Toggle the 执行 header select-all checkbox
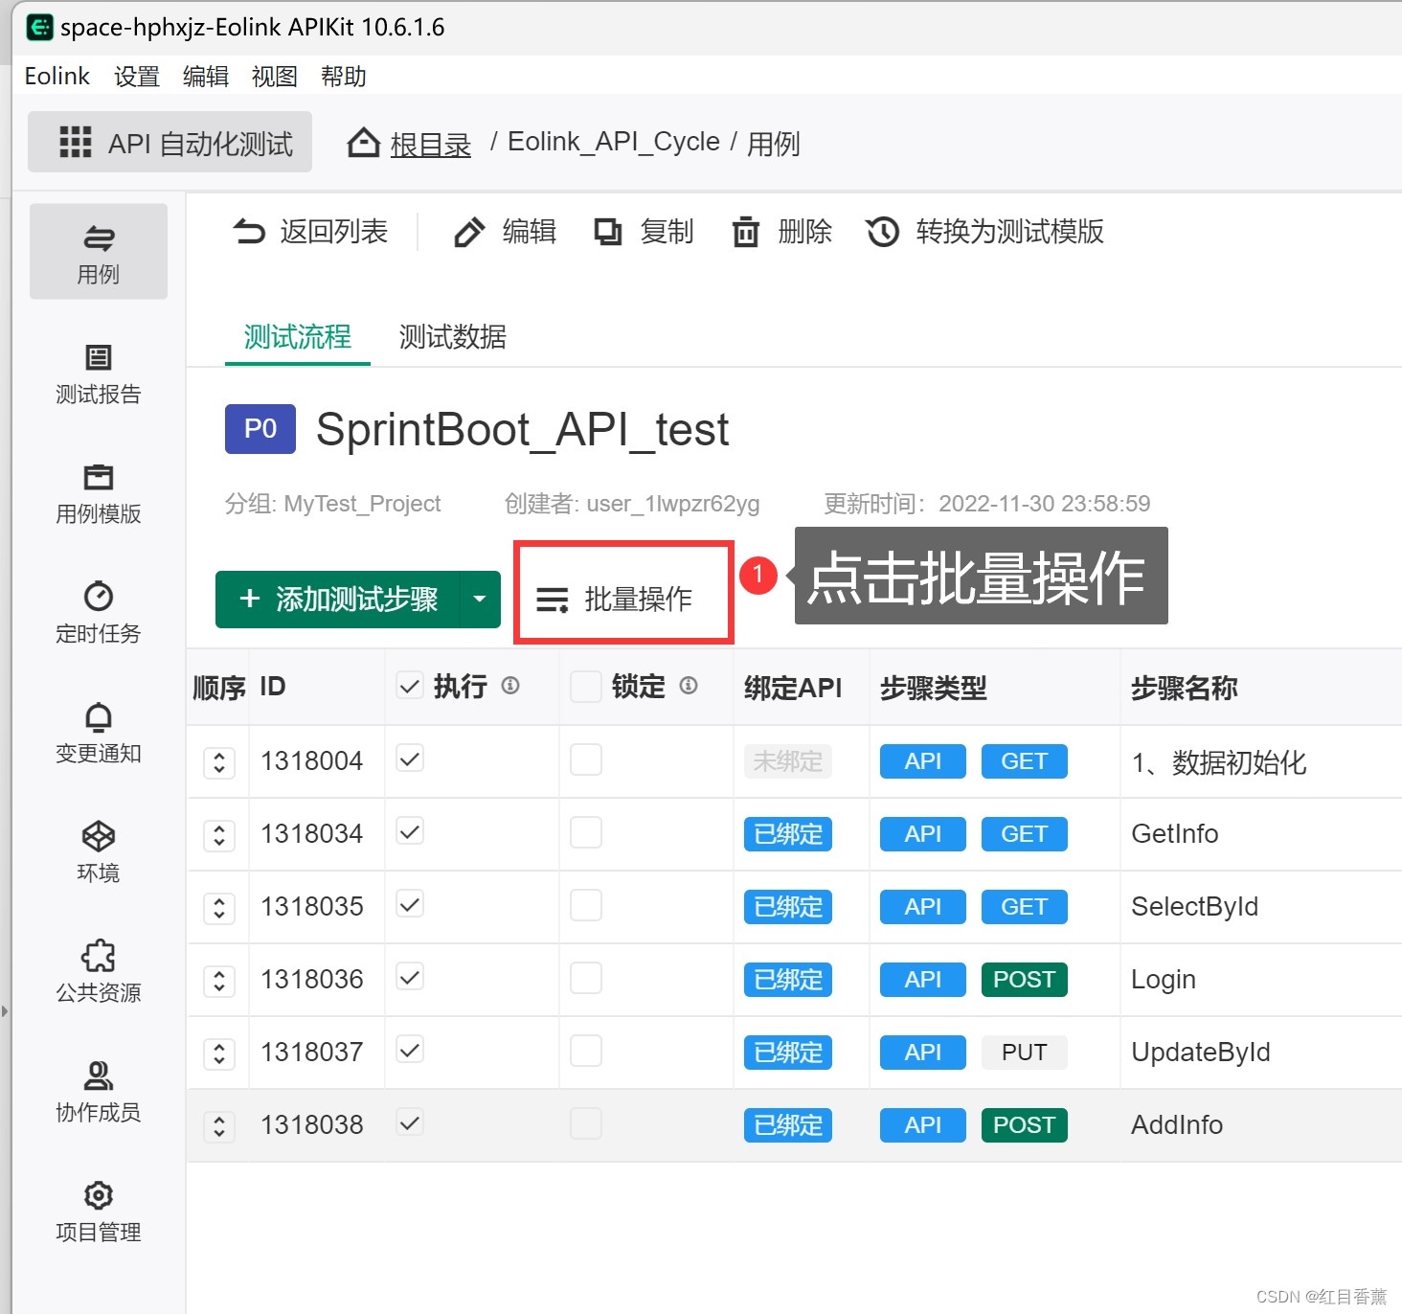The width and height of the screenshot is (1402, 1314). 410,686
